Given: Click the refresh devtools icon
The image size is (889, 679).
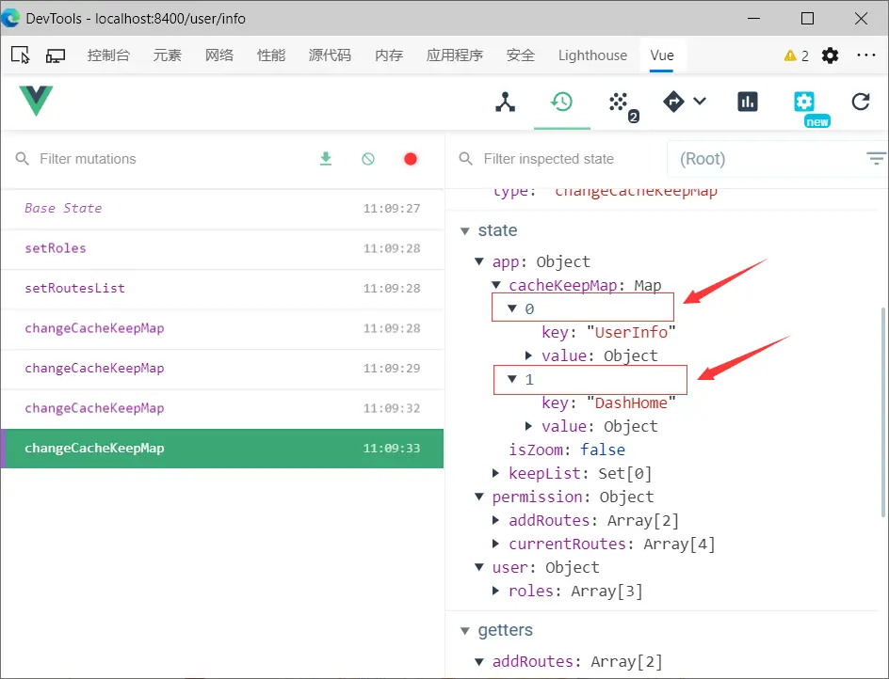Looking at the screenshot, I should click(860, 102).
